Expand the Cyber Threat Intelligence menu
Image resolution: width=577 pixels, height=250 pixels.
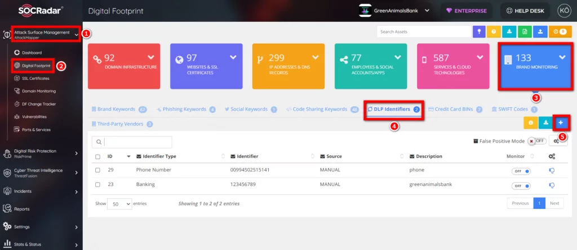pos(41,172)
